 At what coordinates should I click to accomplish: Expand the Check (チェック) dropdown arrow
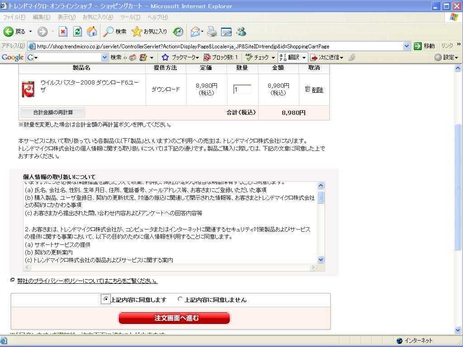pyautogui.click(x=273, y=57)
